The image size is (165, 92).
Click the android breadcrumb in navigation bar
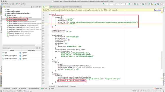[4, 4]
